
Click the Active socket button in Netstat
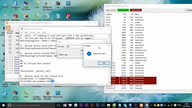pyautogui.click(x=110, y=10)
